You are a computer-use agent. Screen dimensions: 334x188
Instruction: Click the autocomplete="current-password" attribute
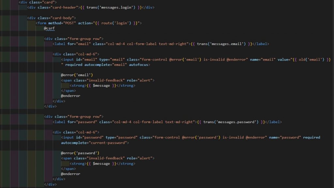click(x=94, y=143)
